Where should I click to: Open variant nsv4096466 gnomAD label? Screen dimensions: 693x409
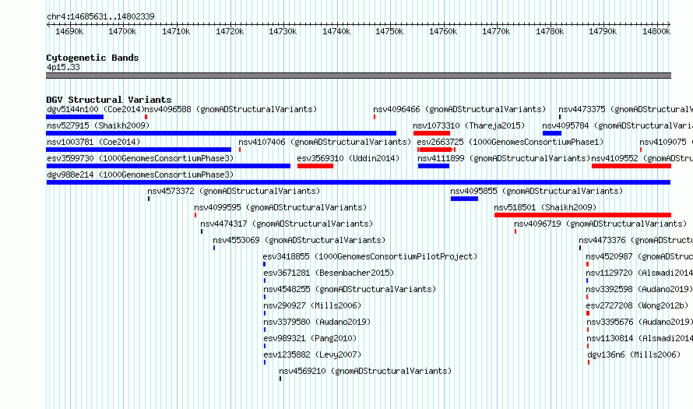point(459,109)
